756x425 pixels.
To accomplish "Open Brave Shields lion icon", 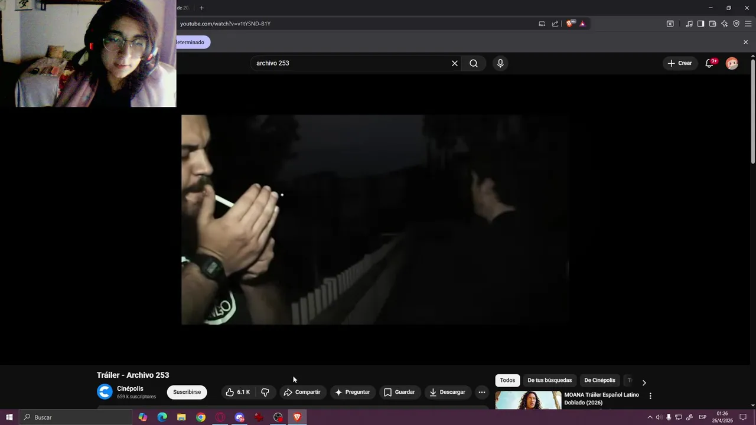I will point(570,24).
